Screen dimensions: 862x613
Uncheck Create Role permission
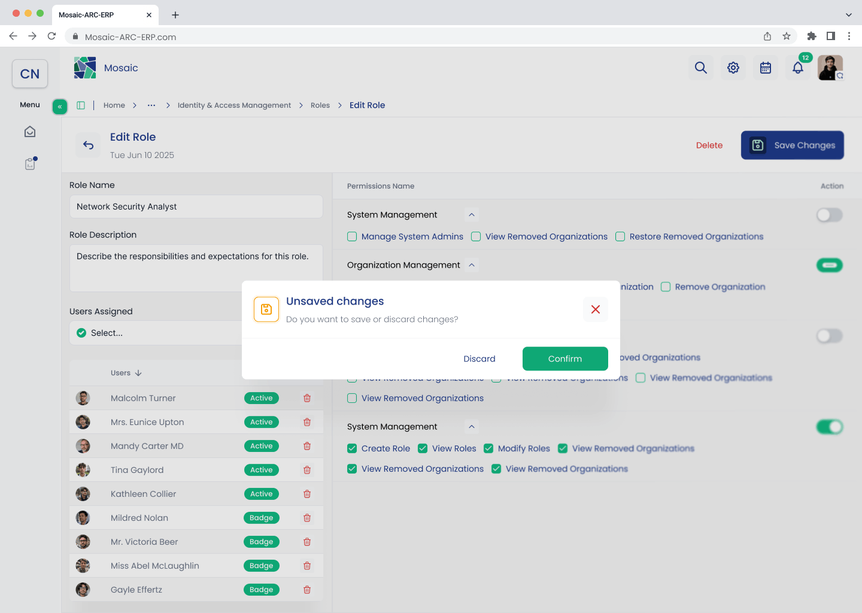[352, 448]
